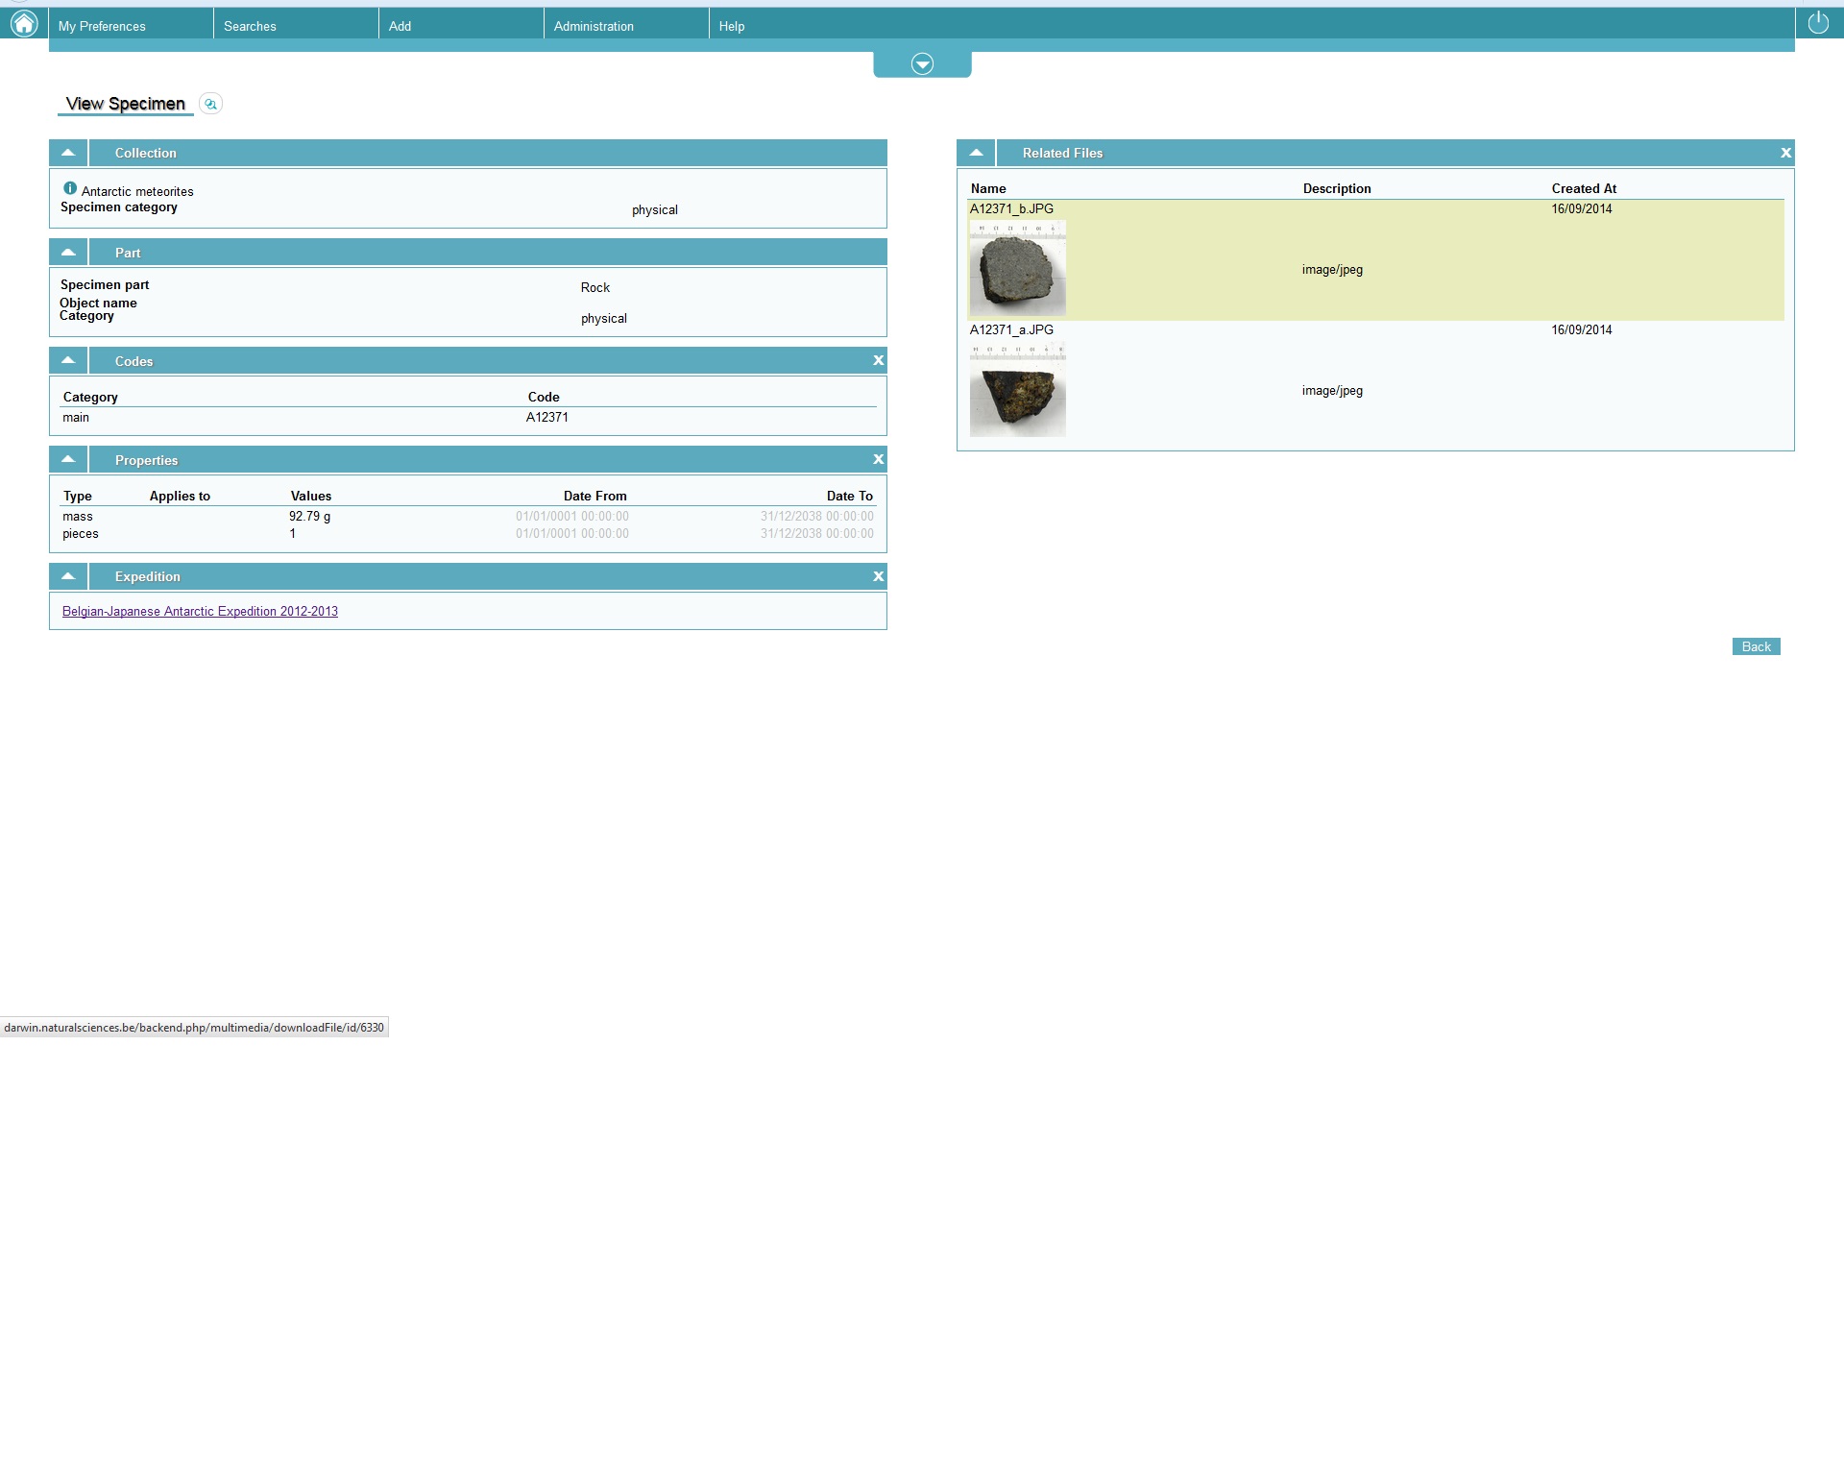Viewport: 1844px width, 1483px height.
Task: Click the power logout icon
Action: point(1818,23)
